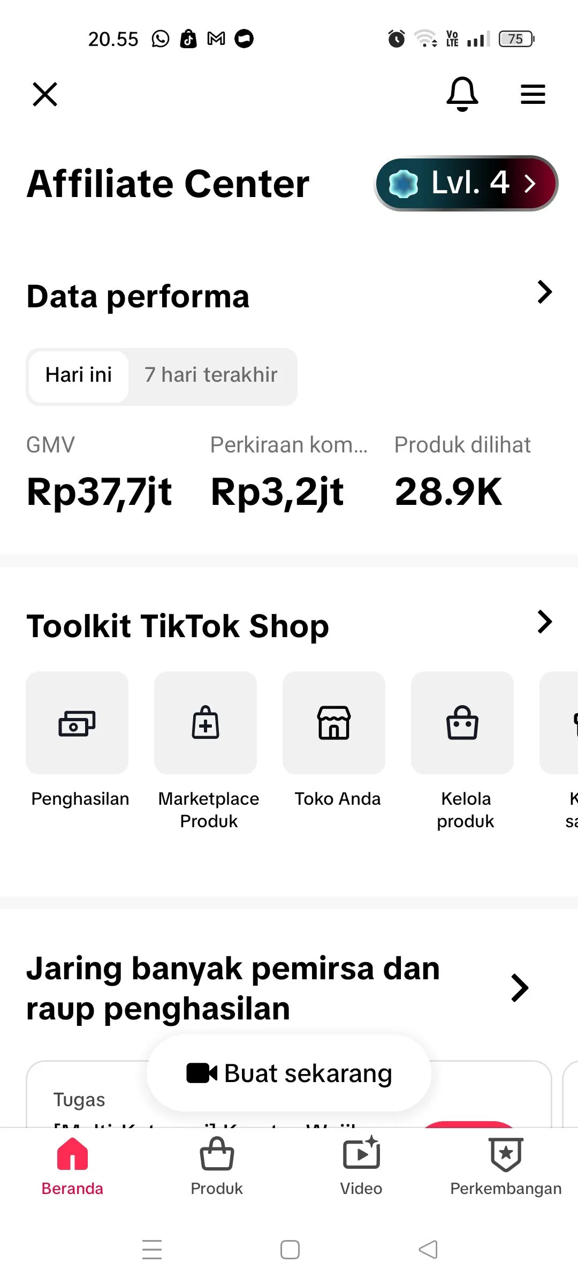Open Kelola produk tool
This screenshot has height=1285, width=578.
[462, 723]
